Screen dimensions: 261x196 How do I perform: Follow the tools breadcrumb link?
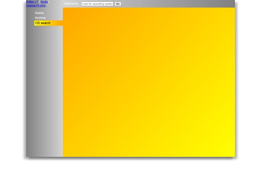point(44,1)
